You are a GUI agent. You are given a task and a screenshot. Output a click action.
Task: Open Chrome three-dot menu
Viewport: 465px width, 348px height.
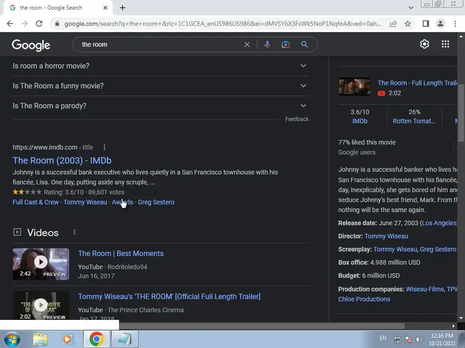coord(455,24)
